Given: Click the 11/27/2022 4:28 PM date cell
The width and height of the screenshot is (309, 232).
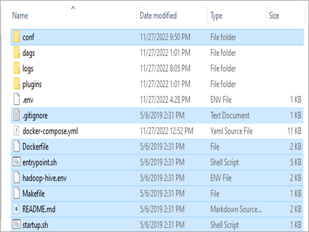Looking at the screenshot, I should click(165, 99).
